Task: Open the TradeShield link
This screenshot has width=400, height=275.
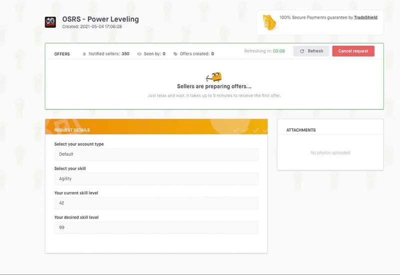Action: click(x=365, y=17)
